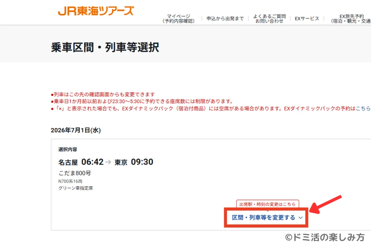Image resolution: width=371 pixels, height=247 pixels.
Task: Select the date 2026年7月1日(水)
Action: pos(76,130)
